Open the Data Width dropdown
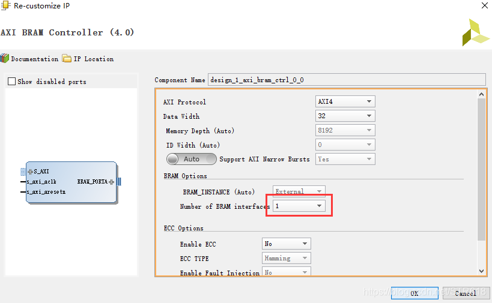 tap(345, 116)
